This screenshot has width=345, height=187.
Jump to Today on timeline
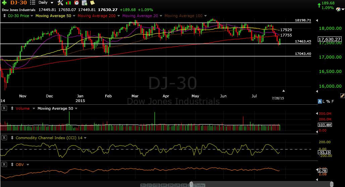199,185
